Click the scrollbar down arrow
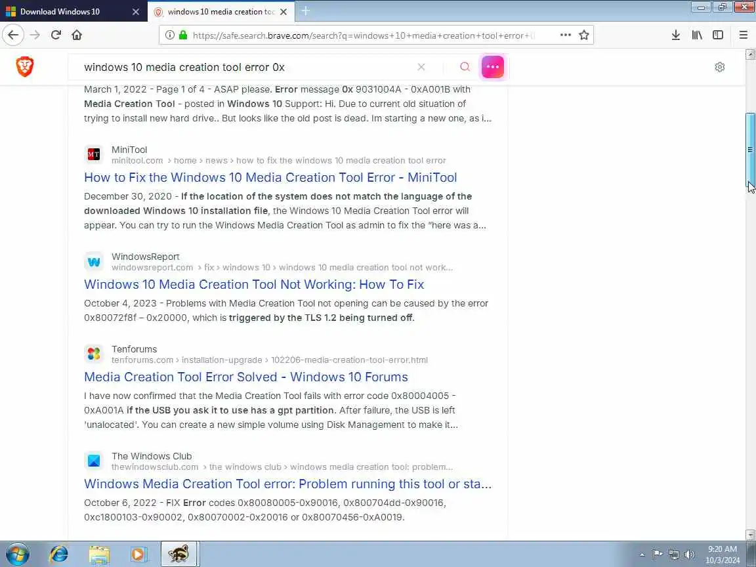The image size is (756, 567). pyautogui.click(x=750, y=534)
